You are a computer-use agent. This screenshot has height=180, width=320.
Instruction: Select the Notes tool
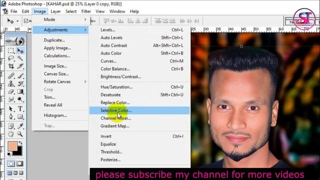pos(11,126)
